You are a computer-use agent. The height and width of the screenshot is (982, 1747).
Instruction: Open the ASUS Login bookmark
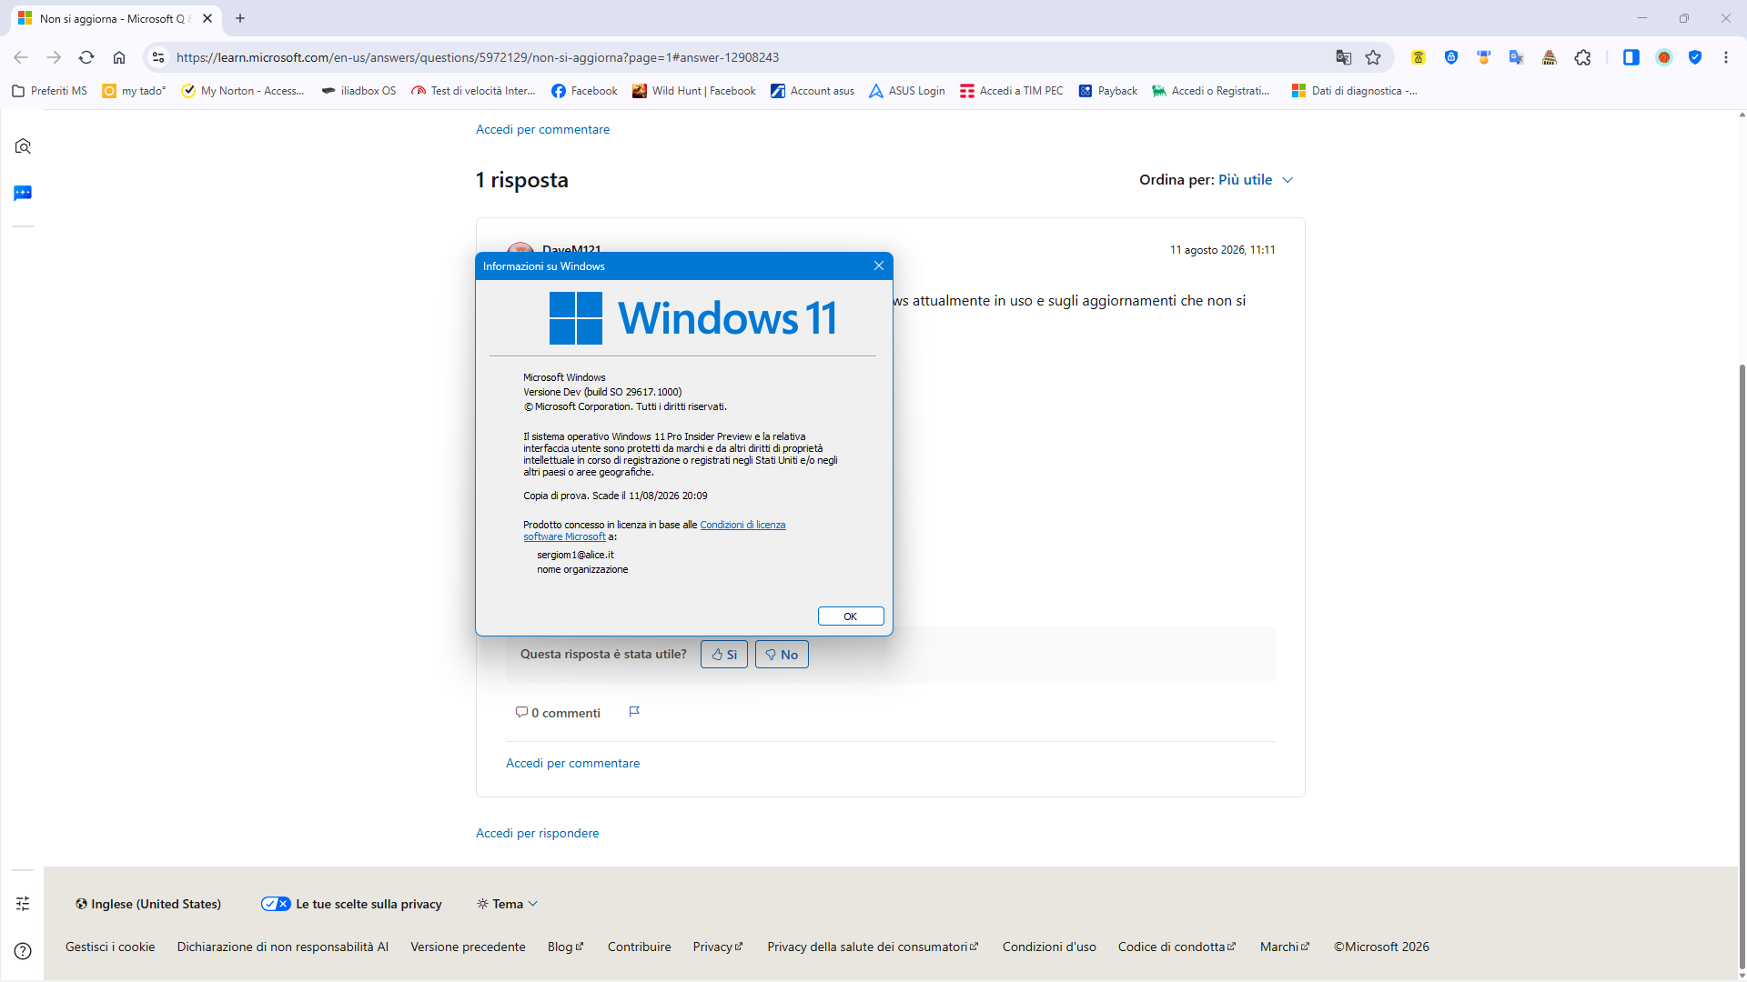907,91
